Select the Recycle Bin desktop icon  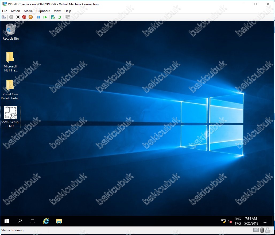10,32
